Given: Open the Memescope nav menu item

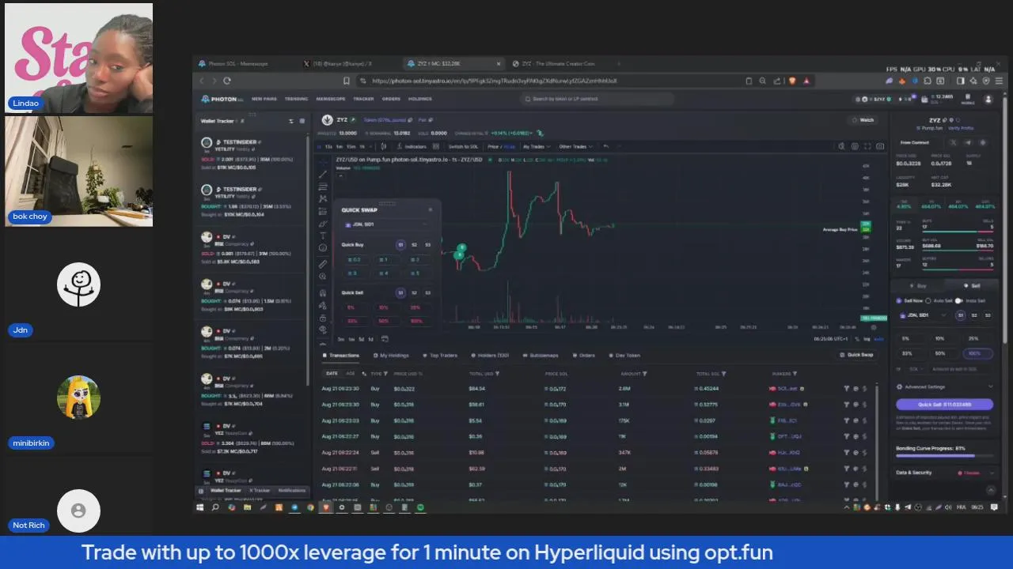Looking at the screenshot, I should click(330, 99).
